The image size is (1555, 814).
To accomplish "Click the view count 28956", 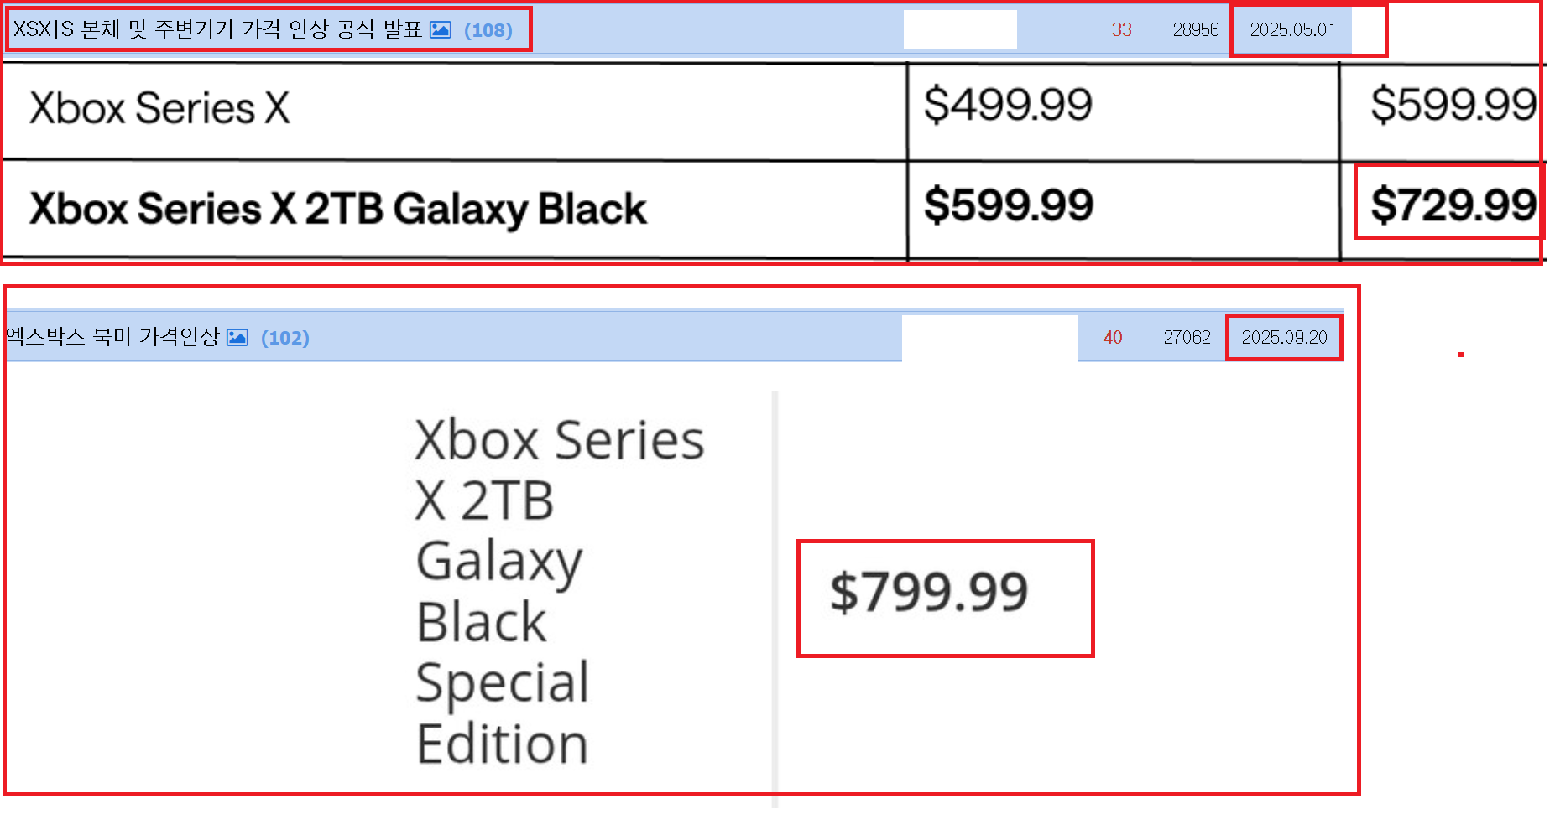I will [x=1195, y=29].
